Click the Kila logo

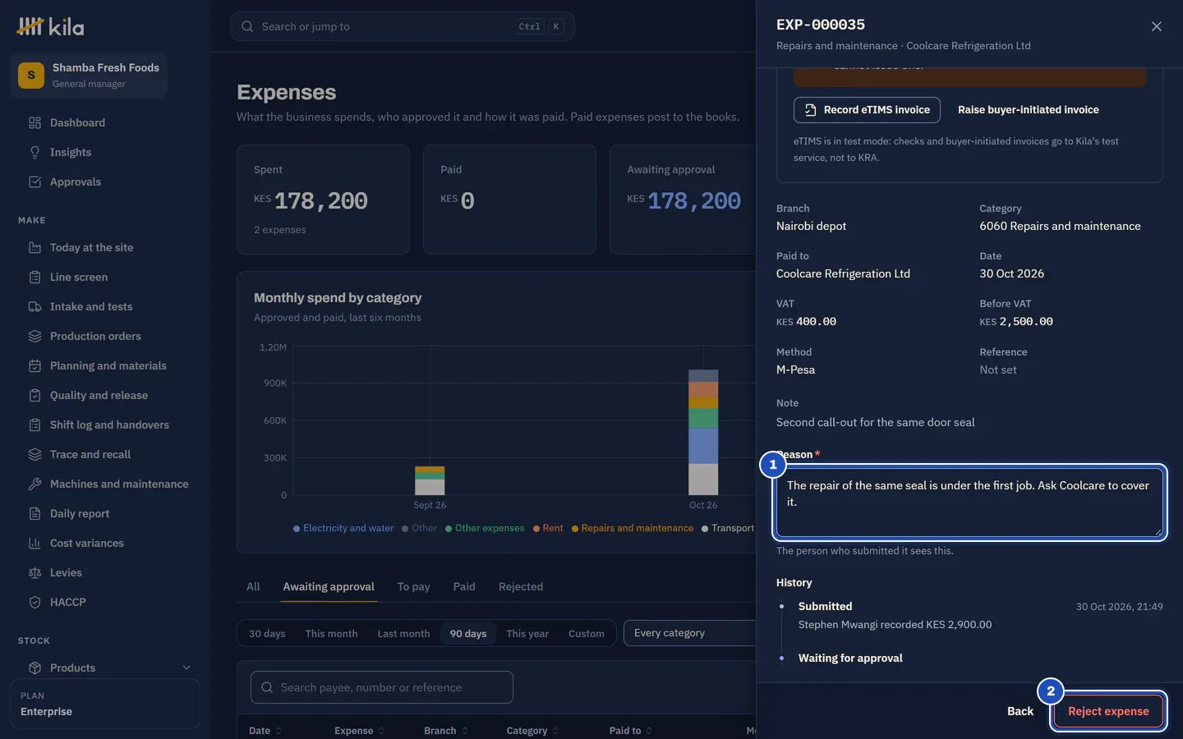50,27
